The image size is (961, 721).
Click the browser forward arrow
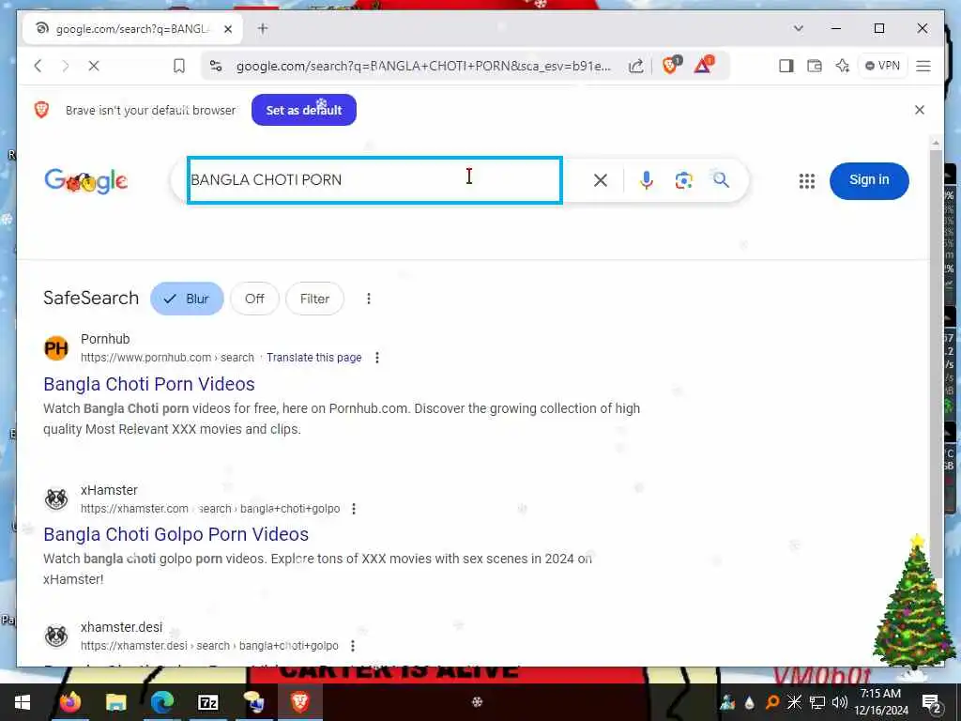[66, 66]
